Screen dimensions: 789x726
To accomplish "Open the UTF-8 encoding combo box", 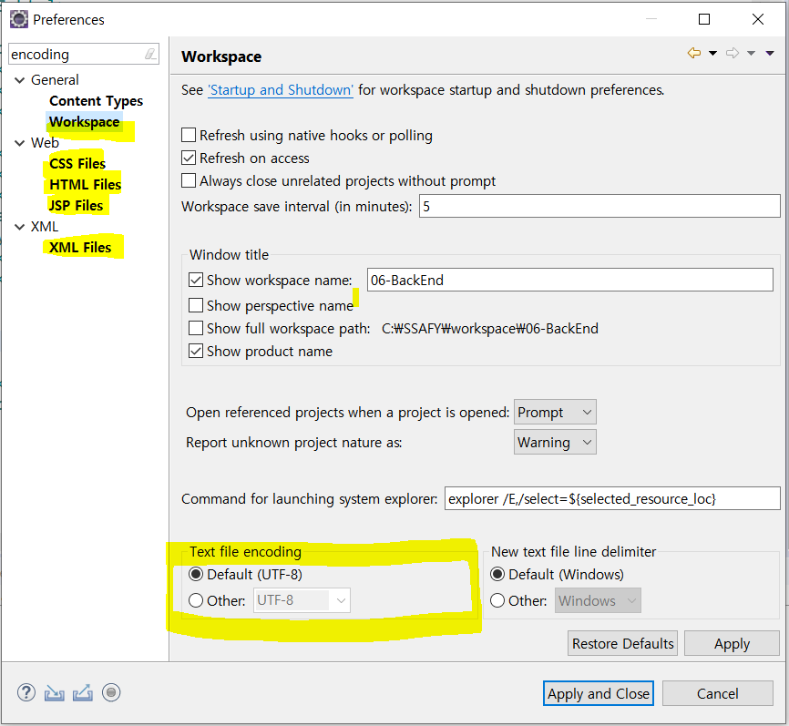I will pyautogui.click(x=302, y=600).
